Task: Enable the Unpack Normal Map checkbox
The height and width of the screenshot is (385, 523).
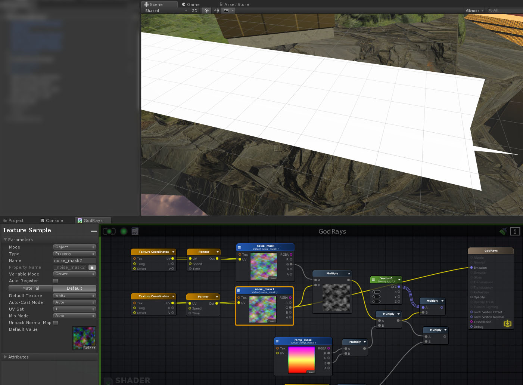Action: click(56, 323)
